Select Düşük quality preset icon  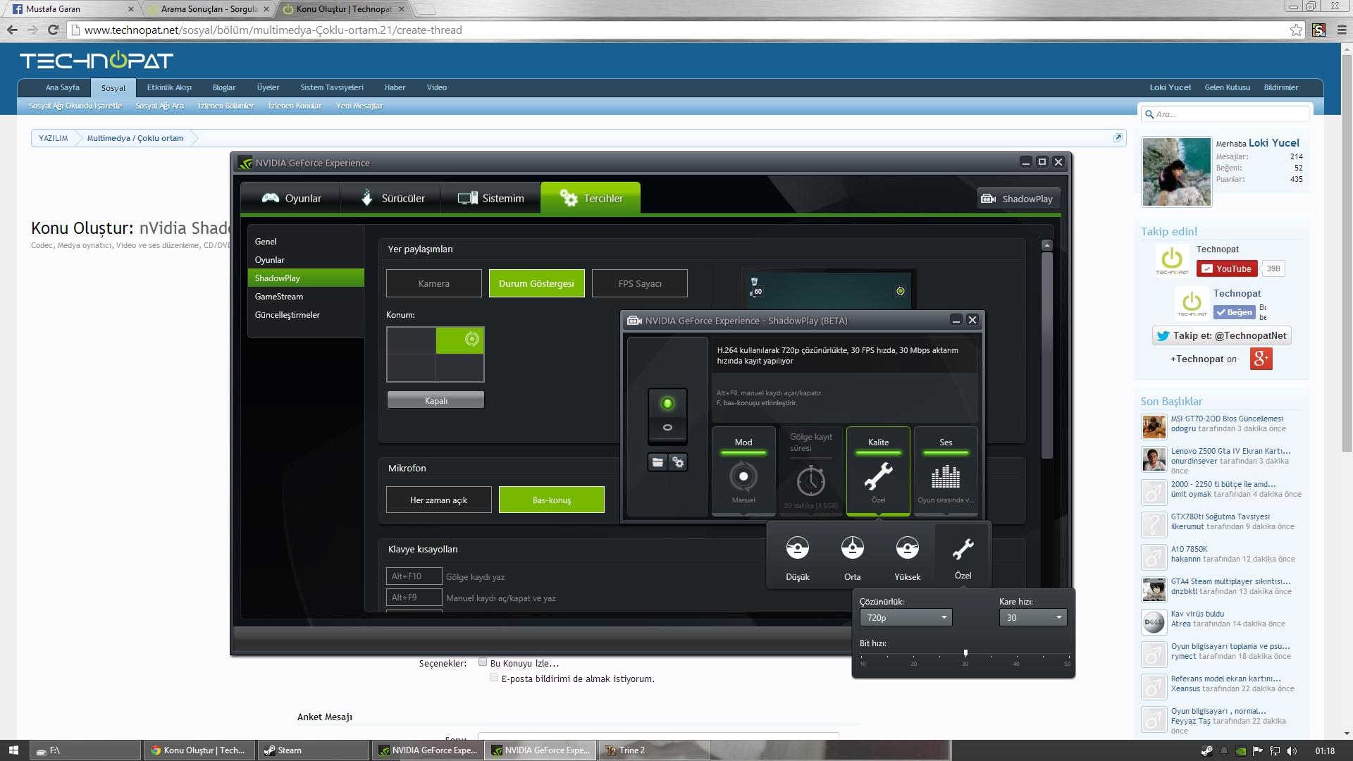[798, 548]
